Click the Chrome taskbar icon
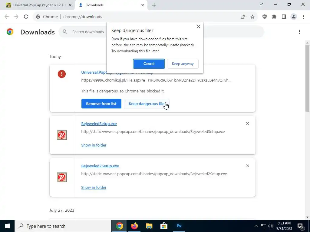Viewport: 310px width, 232px height. coord(119,226)
